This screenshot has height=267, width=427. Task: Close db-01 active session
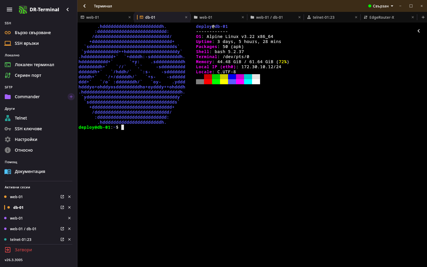point(69,207)
